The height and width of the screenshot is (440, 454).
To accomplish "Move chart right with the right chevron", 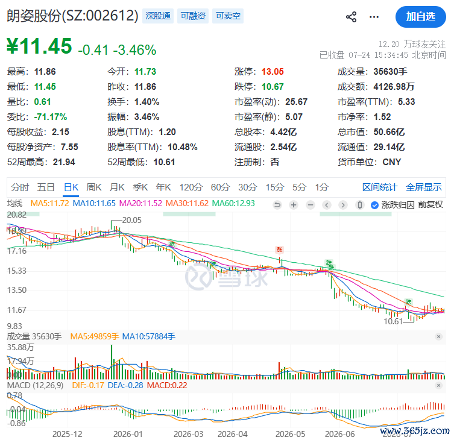I will (x=343, y=206).
